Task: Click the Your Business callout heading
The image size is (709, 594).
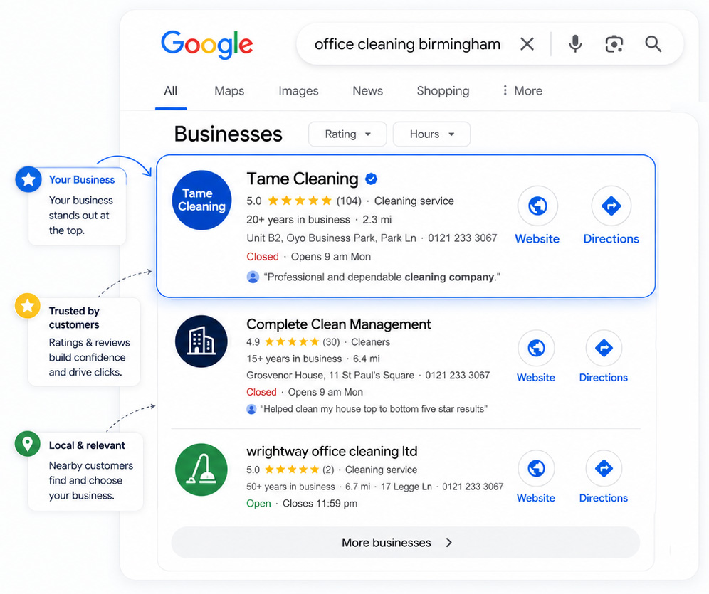Action: [x=82, y=180]
